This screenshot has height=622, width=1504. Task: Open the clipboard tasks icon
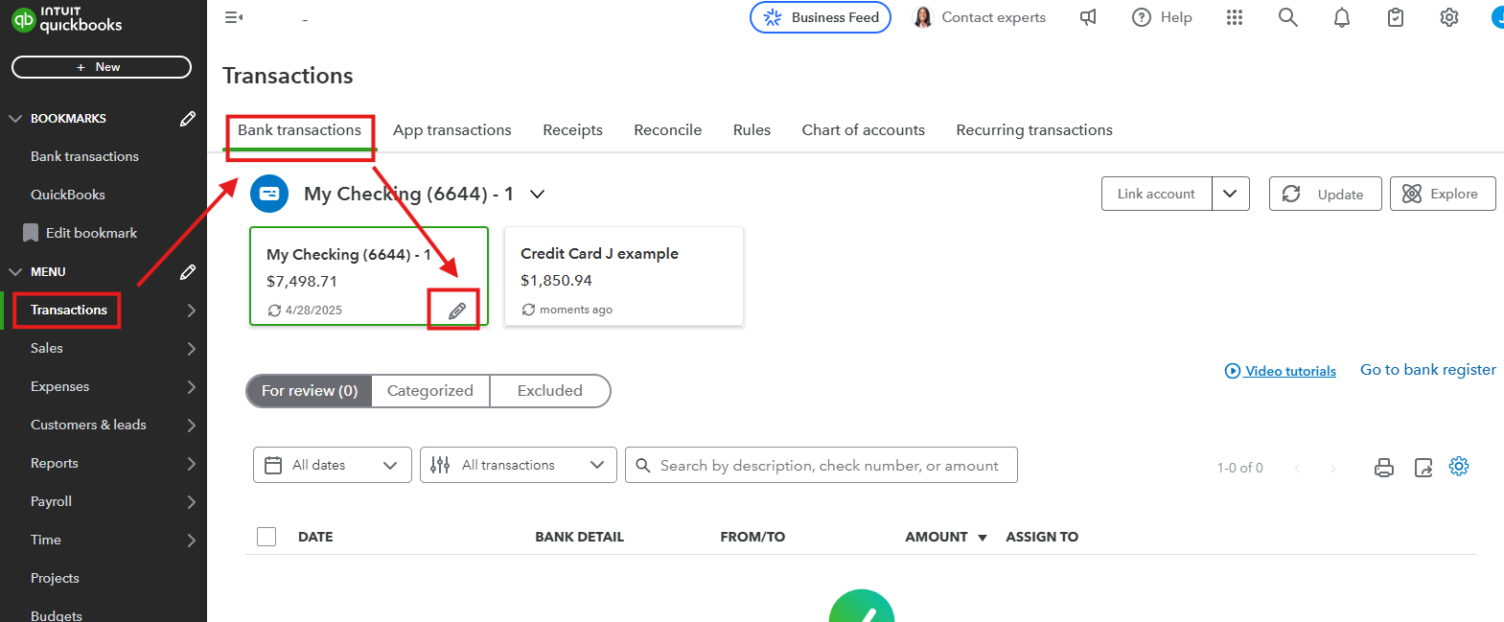click(x=1396, y=17)
